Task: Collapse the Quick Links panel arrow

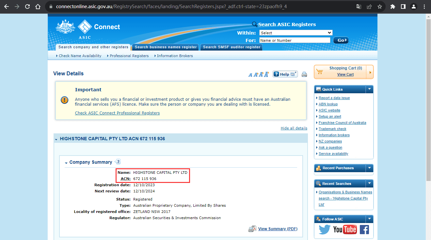Action: (369, 89)
